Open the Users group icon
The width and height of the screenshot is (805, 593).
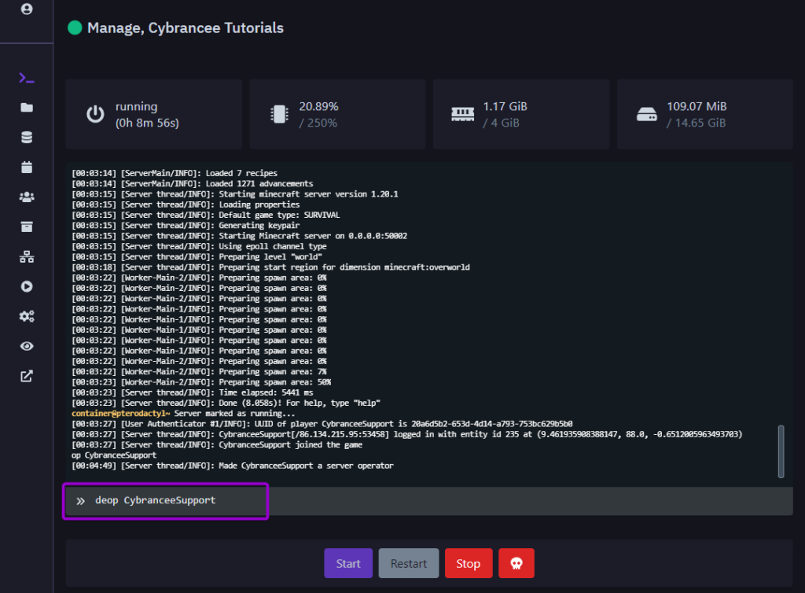coord(27,197)
